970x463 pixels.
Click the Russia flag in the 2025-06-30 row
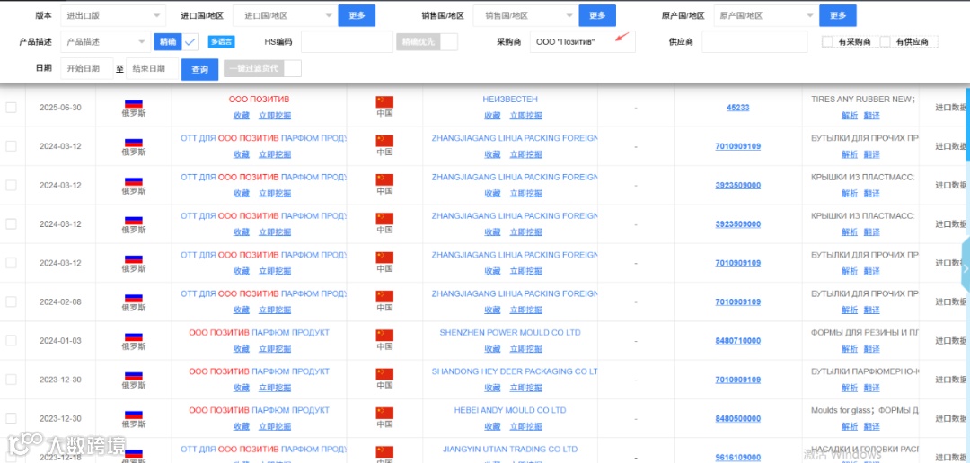click(x=134, y=104)
